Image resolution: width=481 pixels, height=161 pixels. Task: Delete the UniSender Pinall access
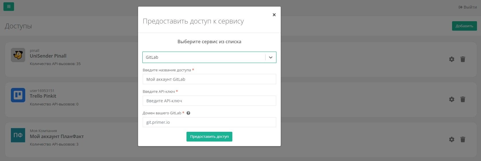(x=463, y=59)
